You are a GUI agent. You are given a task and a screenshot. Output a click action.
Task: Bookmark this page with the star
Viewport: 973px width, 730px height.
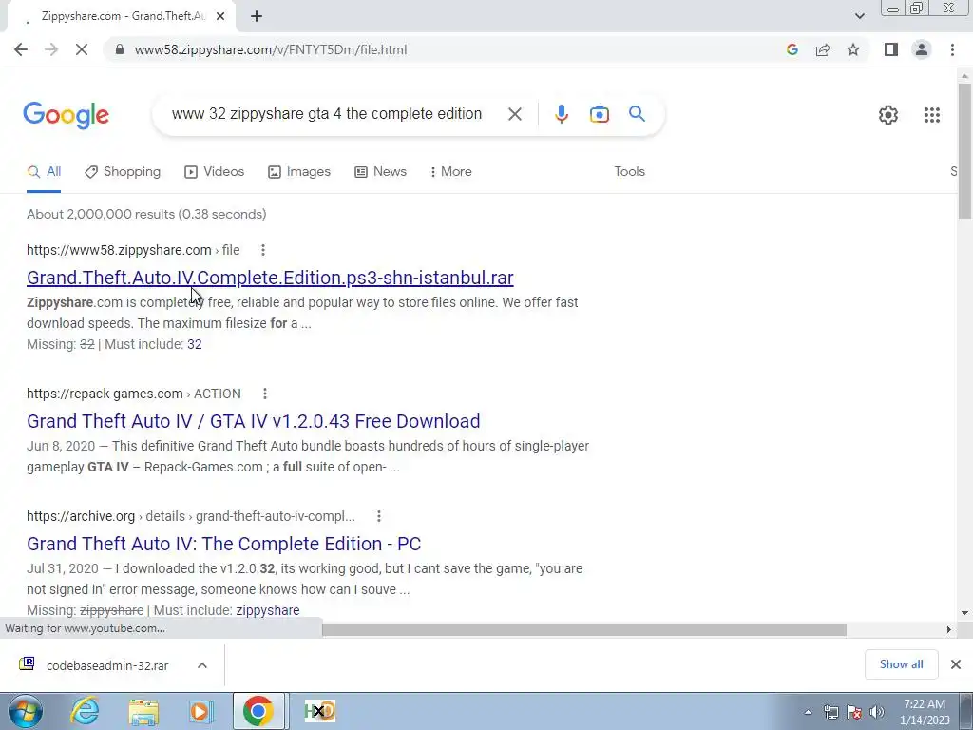coord(853,49)
